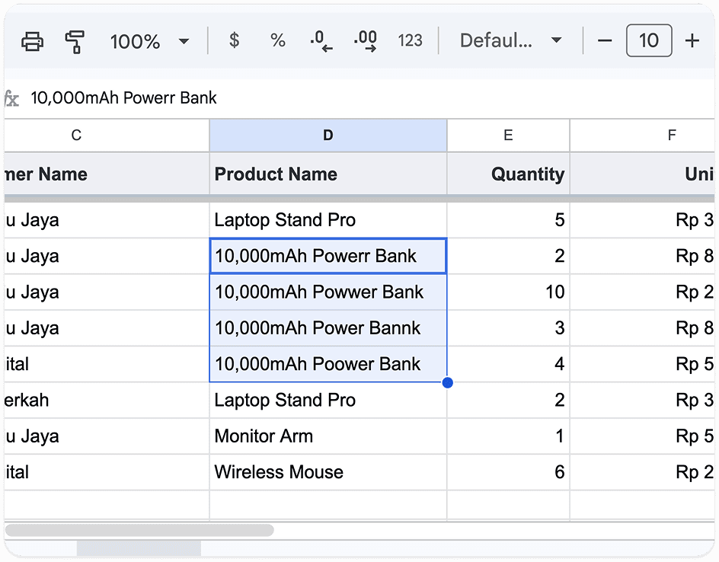This screenshot has width=719, height=562.
Task: Click the Print icon
Action: (x=33, y=41)
